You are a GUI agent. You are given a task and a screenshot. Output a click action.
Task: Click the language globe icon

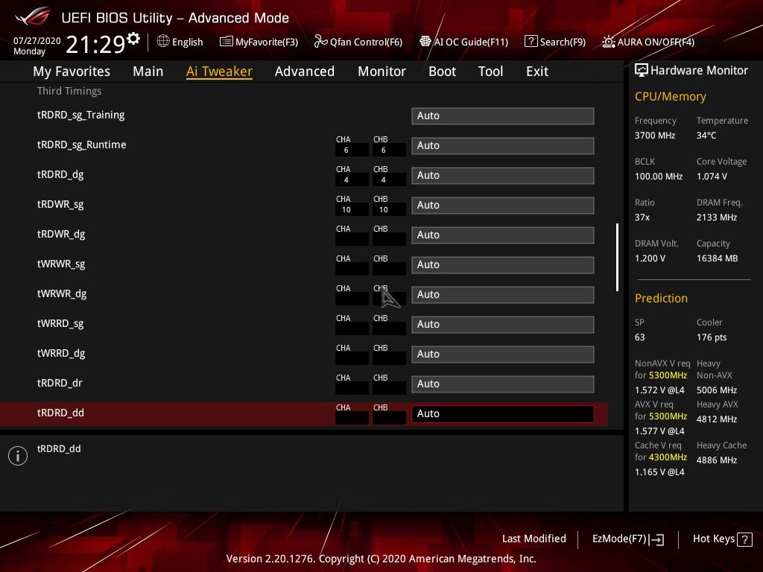(x=163, y=42)
